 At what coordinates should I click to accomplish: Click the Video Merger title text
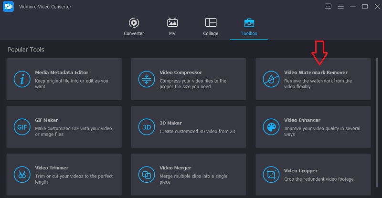(x=175, y=168)
